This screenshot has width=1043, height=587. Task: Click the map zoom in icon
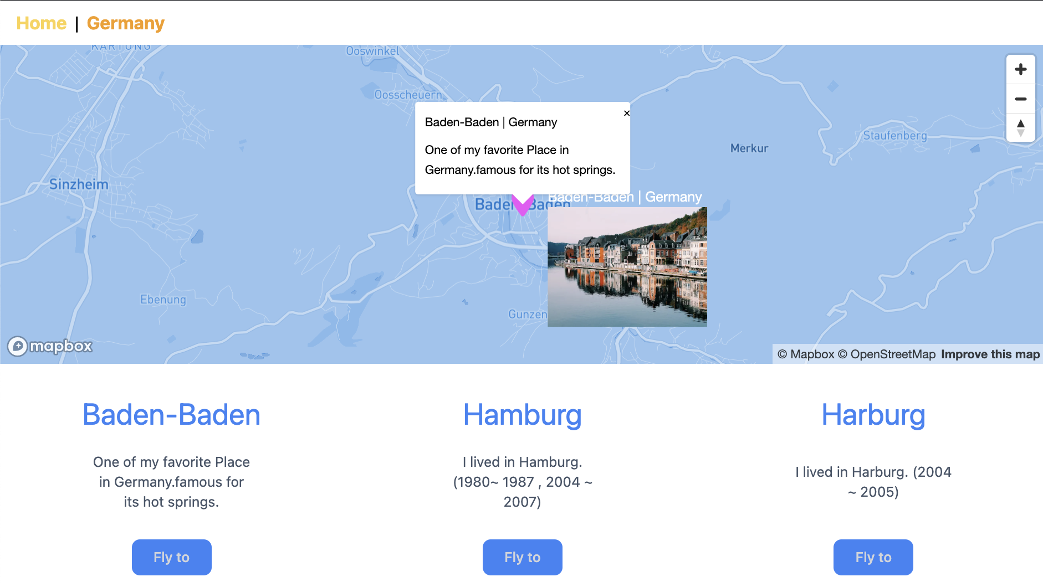pyautogui.click(x=1021, y=69)
